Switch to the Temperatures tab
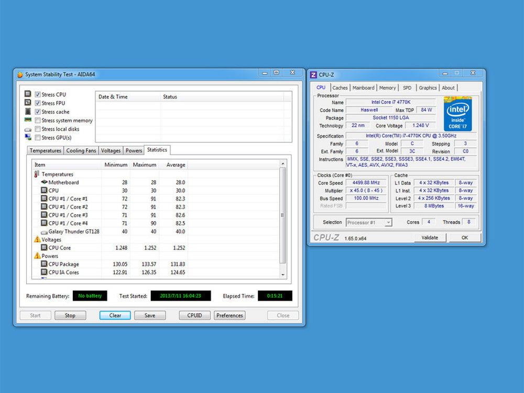This screenshot has width=524, height=393. pos(45,151)
